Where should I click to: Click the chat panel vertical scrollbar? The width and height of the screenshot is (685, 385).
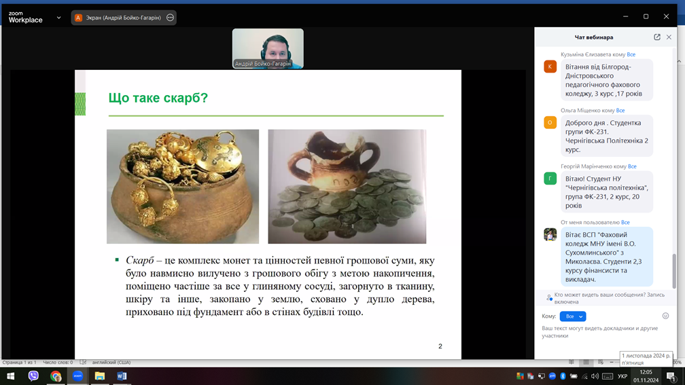[x=674, y=270]
